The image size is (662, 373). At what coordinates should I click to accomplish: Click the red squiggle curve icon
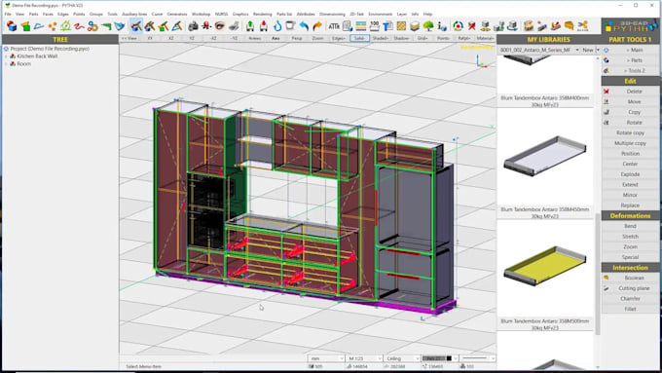pos(79,26)
